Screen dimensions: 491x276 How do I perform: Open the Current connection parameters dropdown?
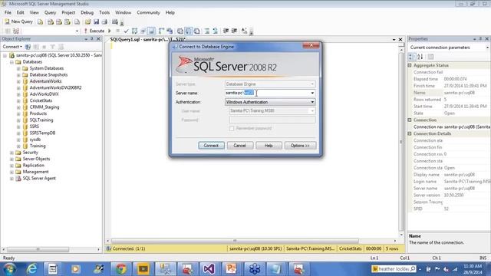pyautogui.click(x=487, y=48)
